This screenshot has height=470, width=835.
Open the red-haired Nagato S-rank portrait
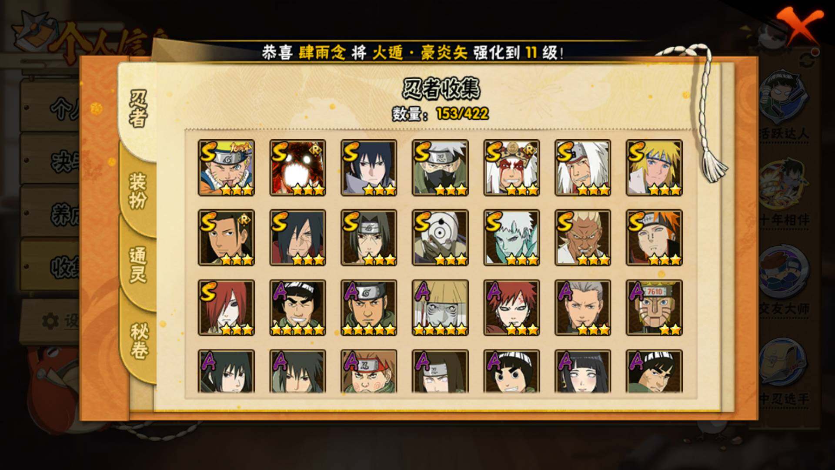[x=226, y=308]
